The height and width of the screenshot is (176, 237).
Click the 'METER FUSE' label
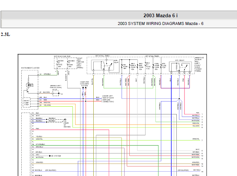point(60,64)
